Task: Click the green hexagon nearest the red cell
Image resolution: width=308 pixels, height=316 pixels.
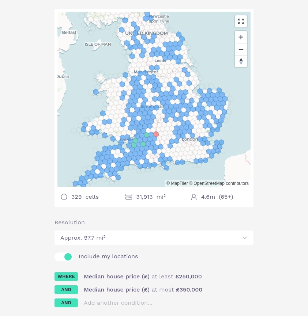Action: click(x=147, y=135)
